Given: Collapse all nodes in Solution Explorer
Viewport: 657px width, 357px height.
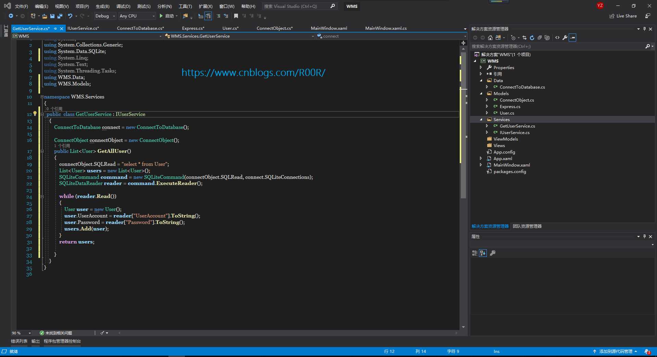Looking at the screenshot, I should tap(540, 38).
